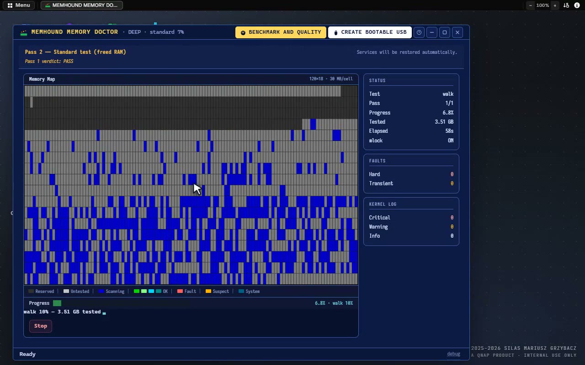
Task: Click the Progress value "6.8%" in Status
Action: click(448, 113)
